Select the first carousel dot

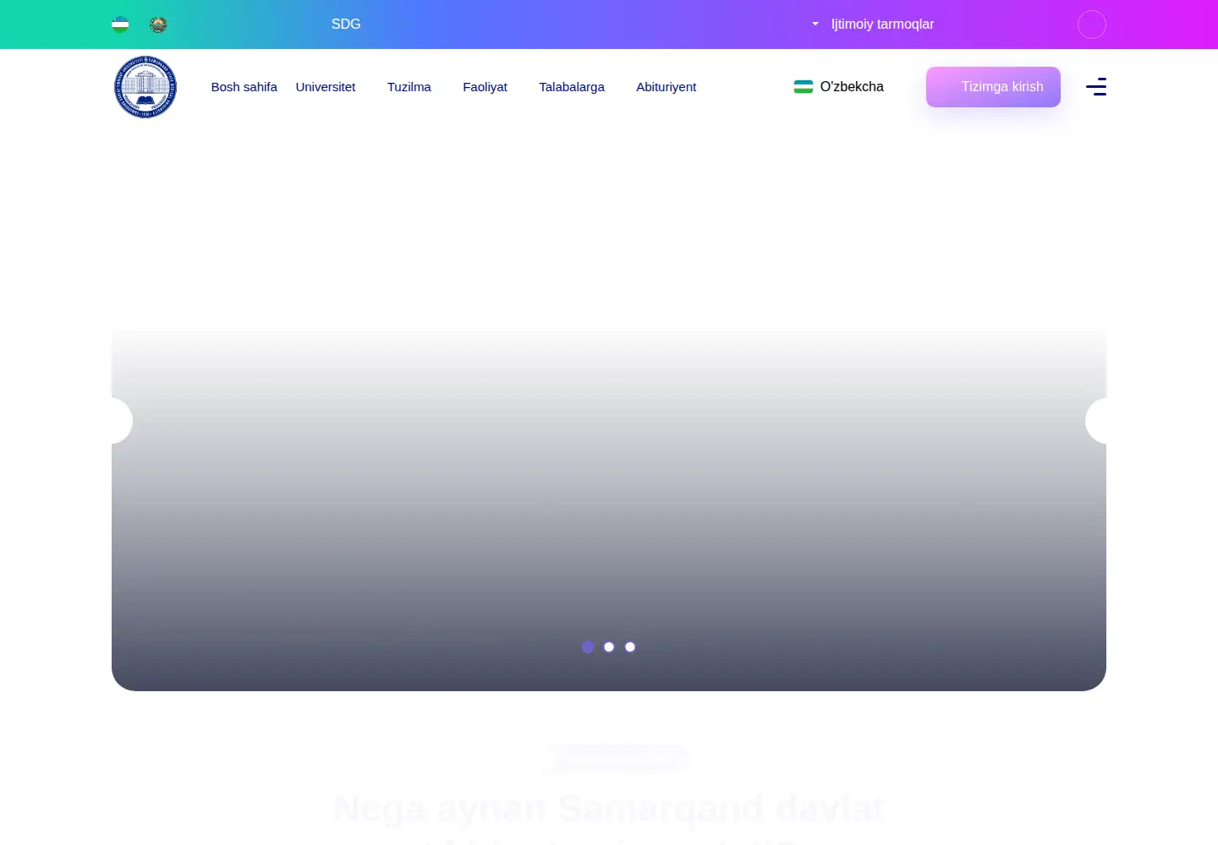click(x=588, y=647)
